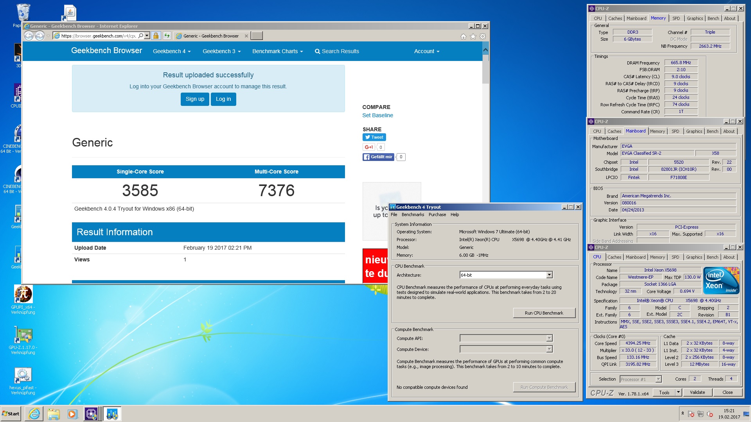Close the Geekbench Browser tab
The image size is (751, 422).
coord(246,36)
